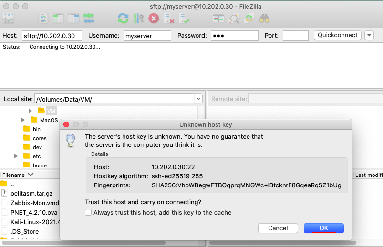
Task: Click the 'Connecting to 10.202.0.30...' status line
Action: point(65,47)
